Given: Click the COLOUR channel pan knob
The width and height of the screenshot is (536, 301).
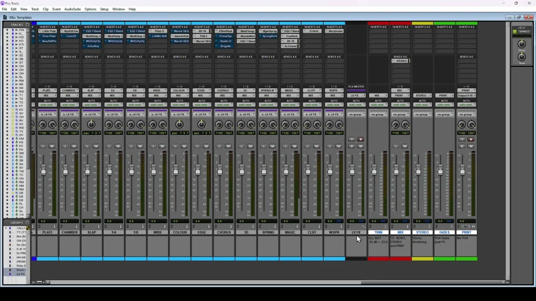Looking at the screenshot, I should click(180, 124).
